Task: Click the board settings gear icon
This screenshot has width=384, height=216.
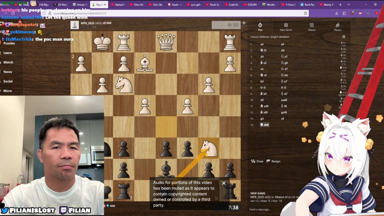Action: pos(244,23)
